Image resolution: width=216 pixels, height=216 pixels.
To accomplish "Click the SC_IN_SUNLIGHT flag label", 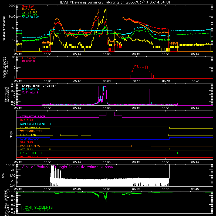I will click(31, 127).
